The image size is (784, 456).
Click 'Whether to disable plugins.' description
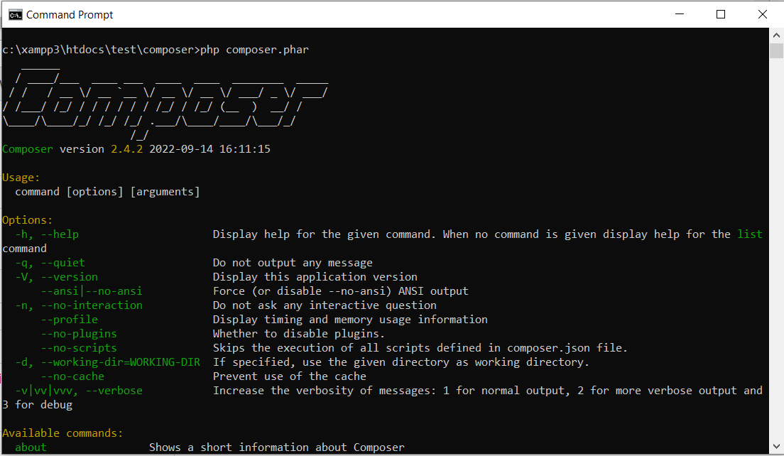tap(298, 334)
